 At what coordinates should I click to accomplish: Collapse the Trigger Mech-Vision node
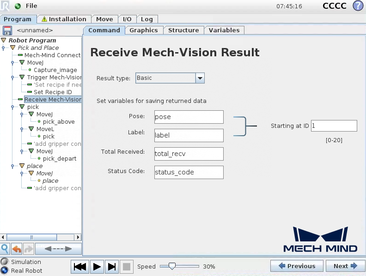[22, 77]
